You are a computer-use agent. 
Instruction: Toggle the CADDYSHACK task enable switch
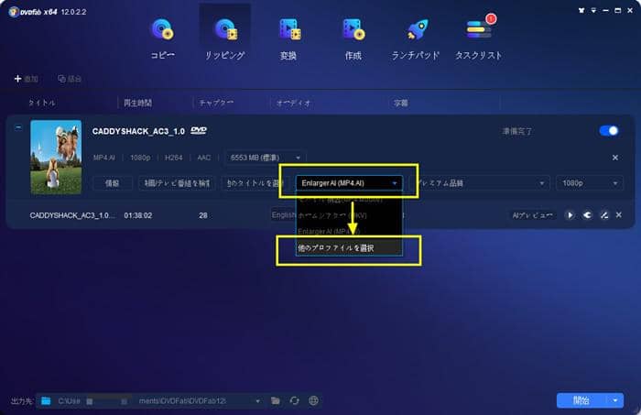609,131
